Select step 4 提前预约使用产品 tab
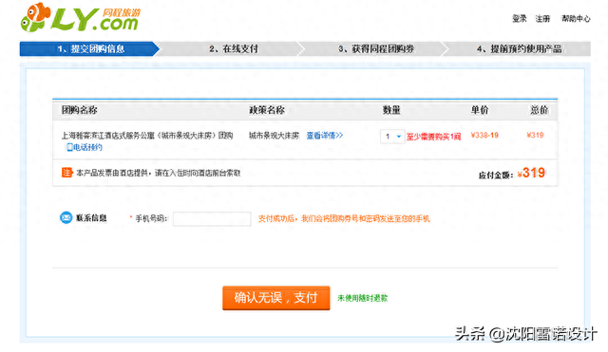This screenshot has height=352, width=608. coord(520,48)
